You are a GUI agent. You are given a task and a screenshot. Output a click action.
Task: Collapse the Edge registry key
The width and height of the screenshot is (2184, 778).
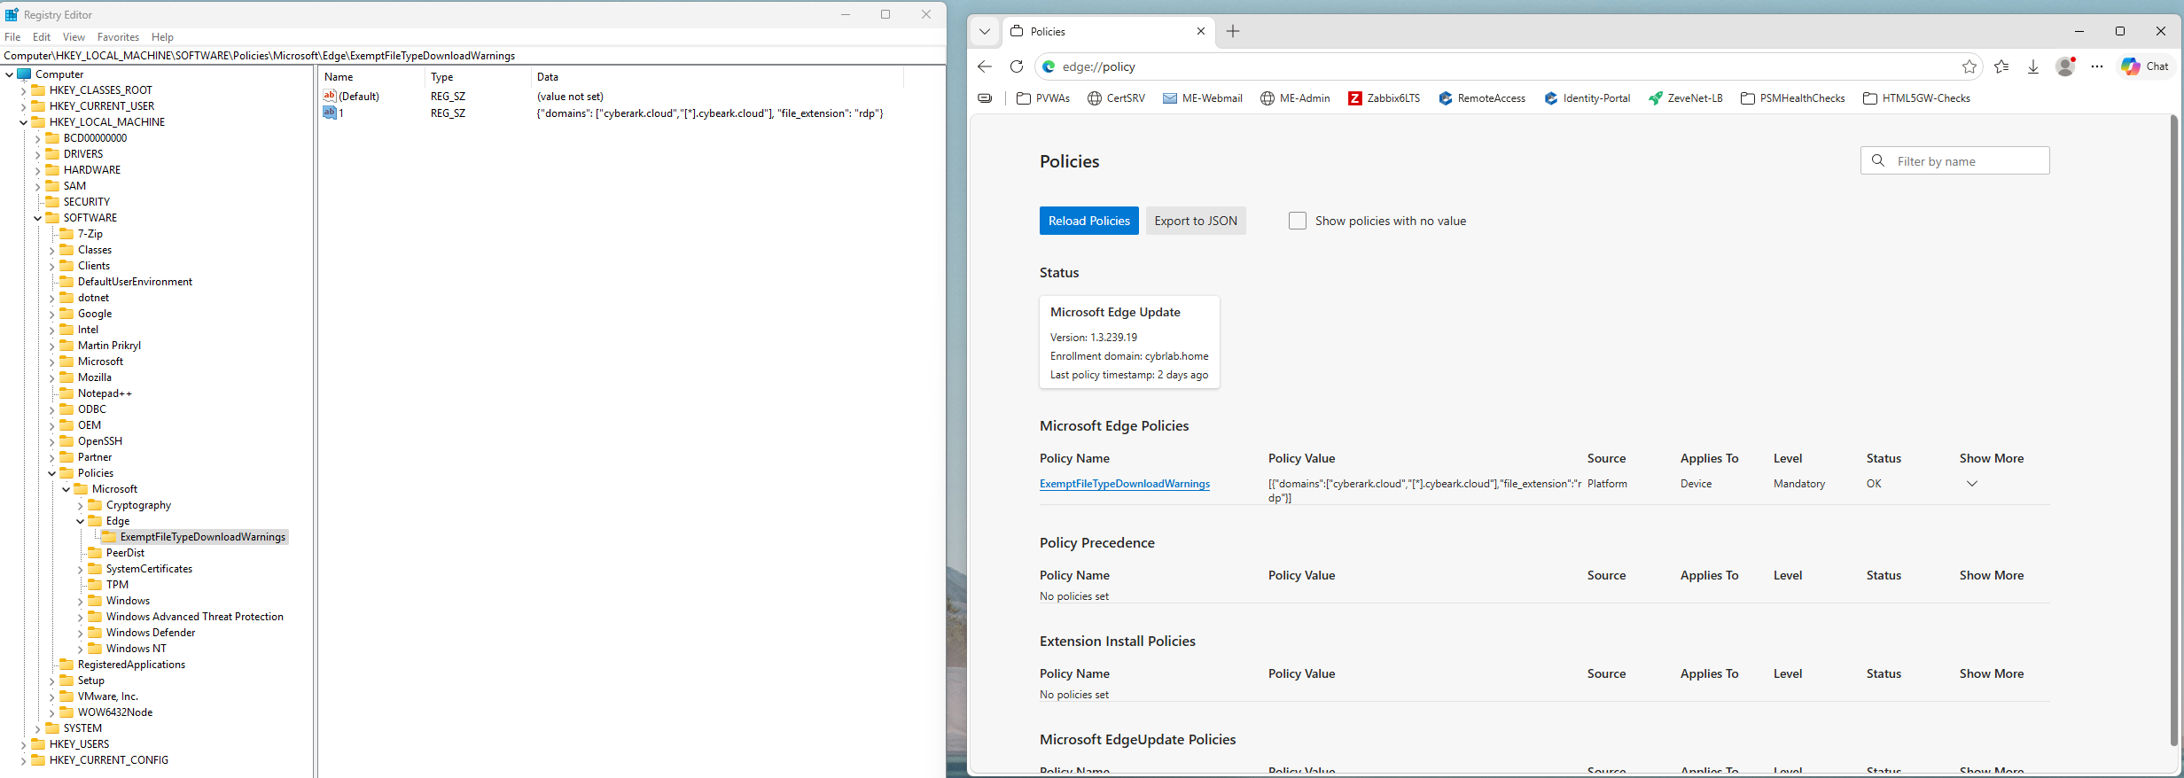(x=80, y=521)
